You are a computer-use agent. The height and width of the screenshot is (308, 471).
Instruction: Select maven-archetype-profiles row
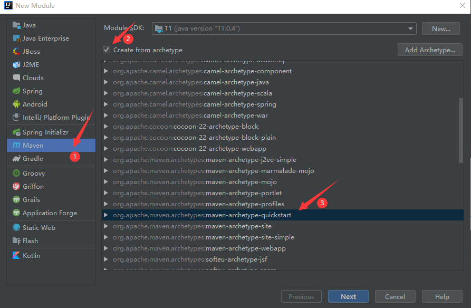pyautogui.click(x=283, y=204)
